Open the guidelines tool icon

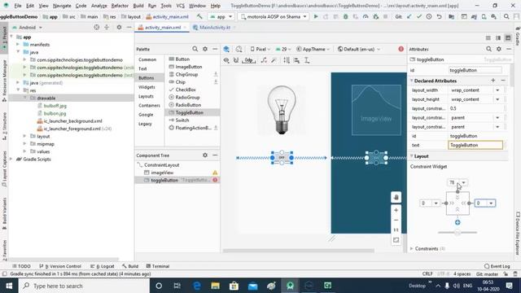(307, 60)
